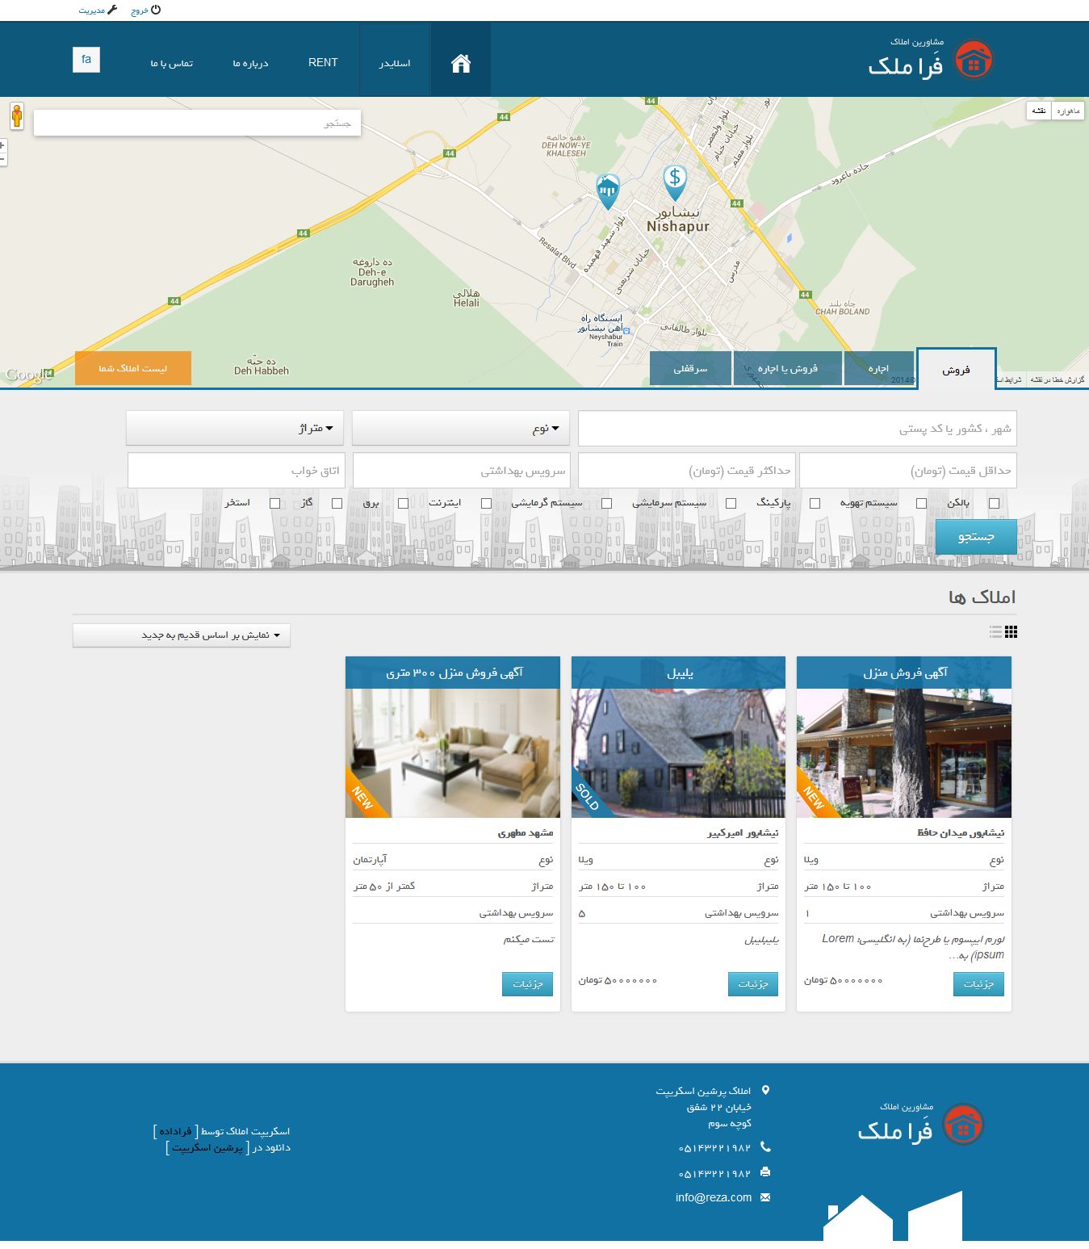
Task: Click the info@reza.com email link
Action: coord(714,1197)
